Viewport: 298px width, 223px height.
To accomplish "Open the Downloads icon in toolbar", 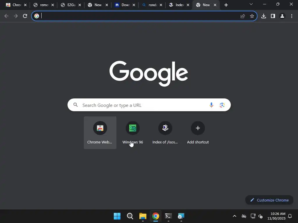I will pos(264,16).
